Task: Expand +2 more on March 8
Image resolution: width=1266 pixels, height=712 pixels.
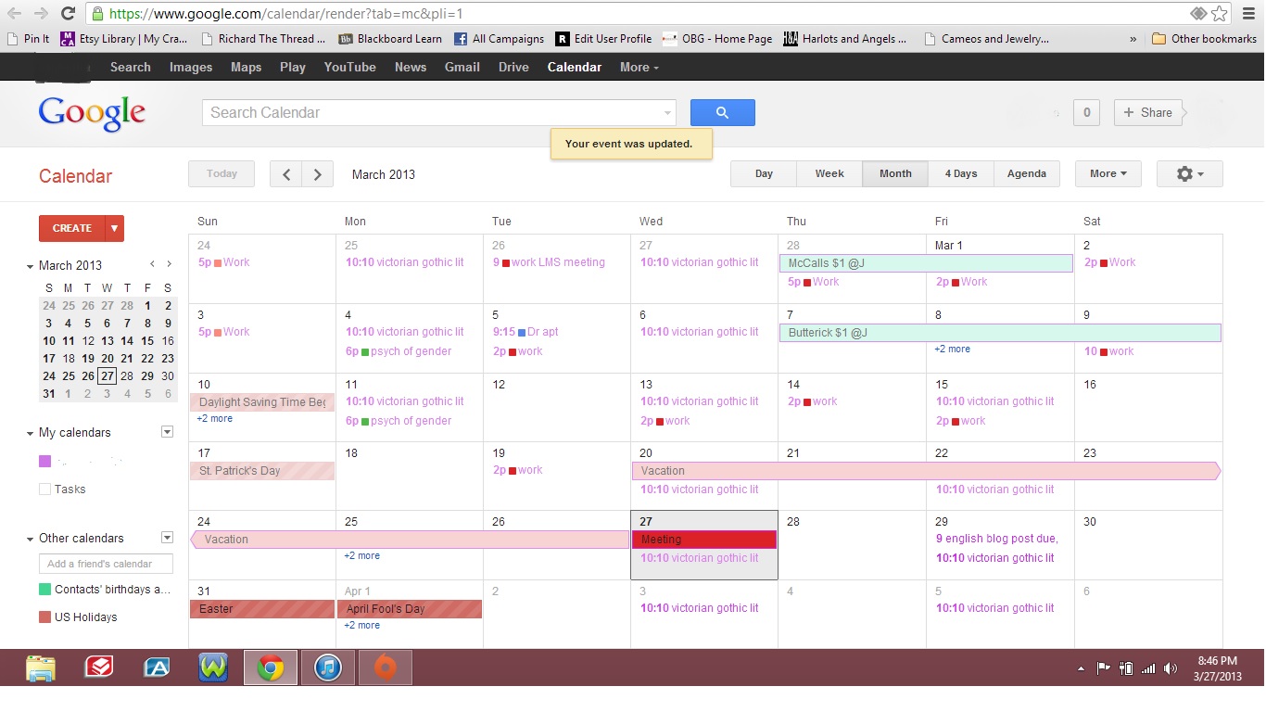Action: [952, 350]
